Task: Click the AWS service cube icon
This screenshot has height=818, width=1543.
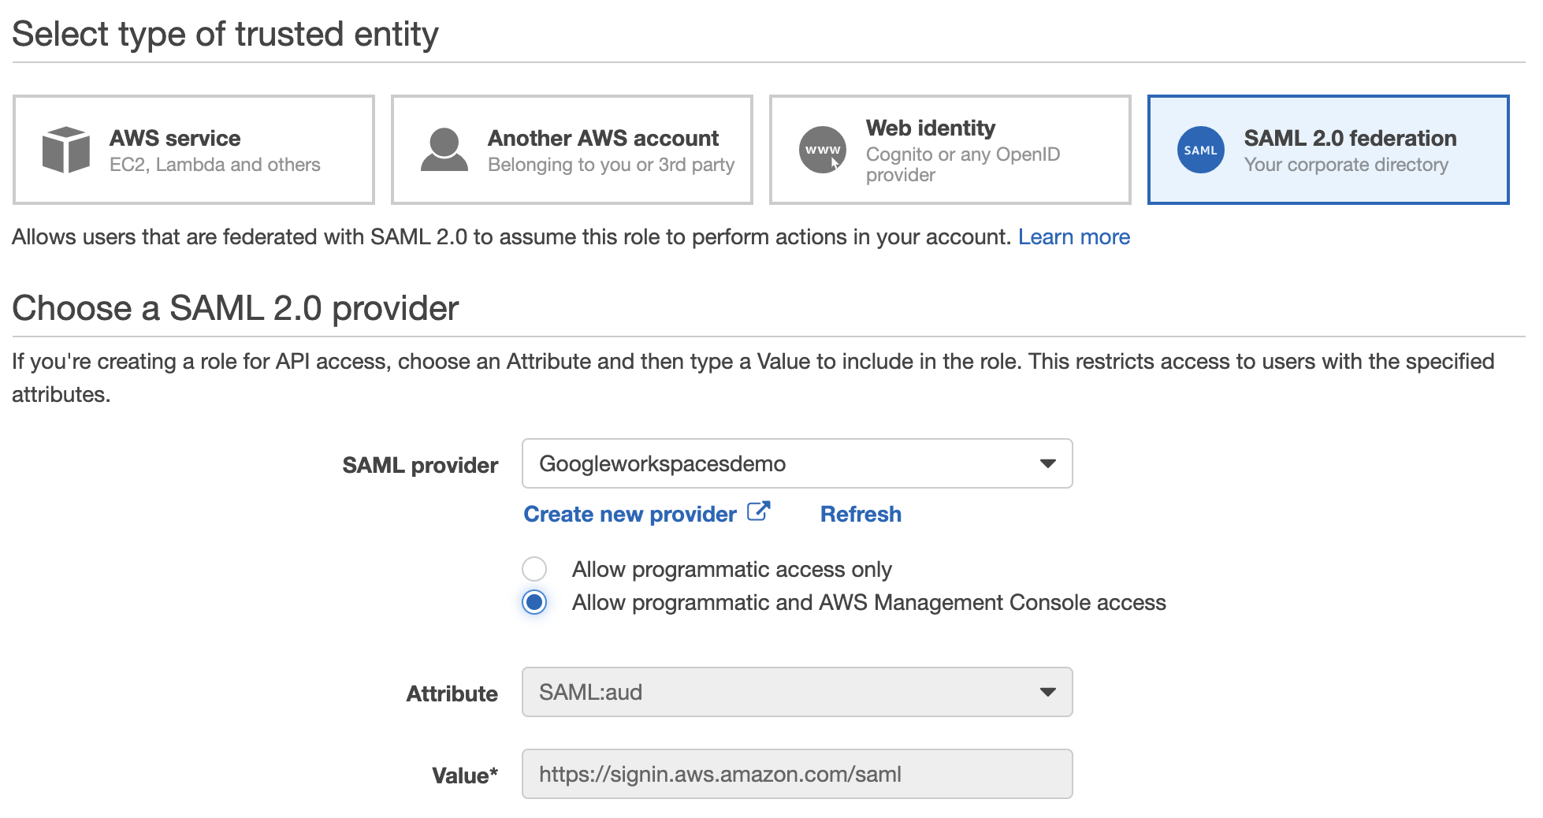Action: [x=66, y=150]
